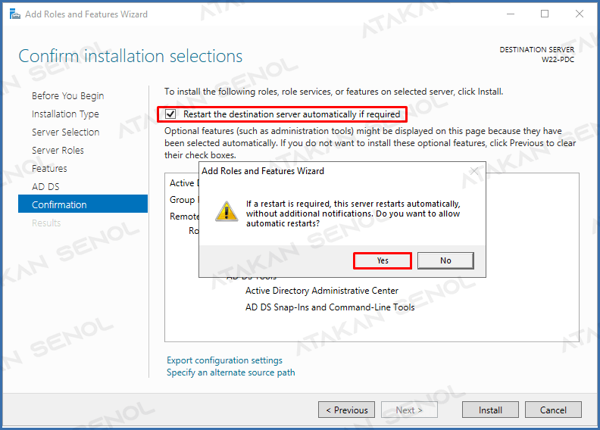The width and height of the screenshot is (600, 430).
Task: Open the Export configuration settings link
Action: [x=224, y=360]
